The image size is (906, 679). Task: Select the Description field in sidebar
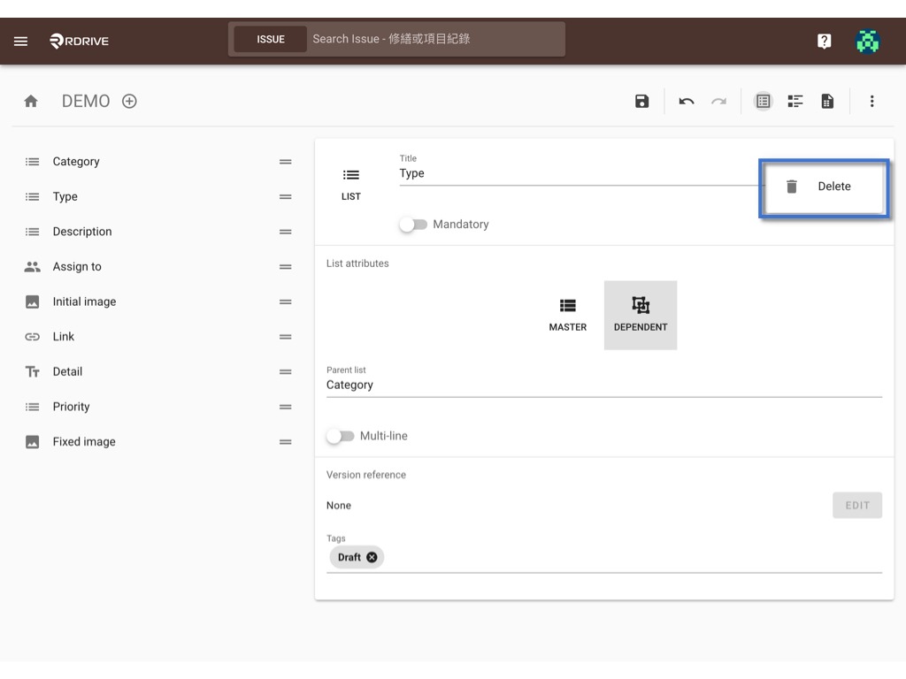[158, 233]
